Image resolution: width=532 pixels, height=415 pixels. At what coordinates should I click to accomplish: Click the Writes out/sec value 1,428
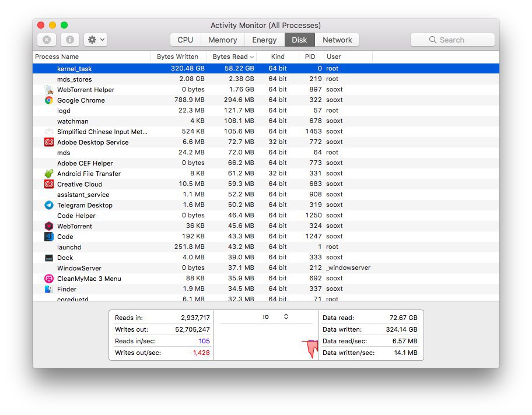pyautogui.click(x=201, y=353)
